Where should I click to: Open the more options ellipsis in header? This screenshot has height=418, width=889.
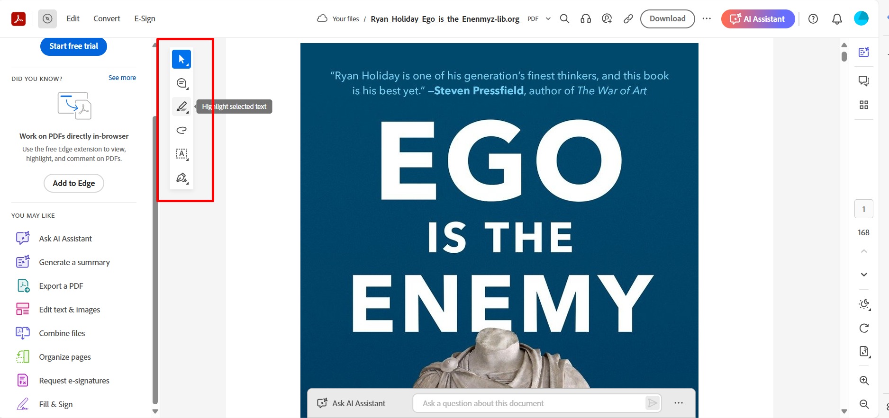pyautogui.click(x=707, y=19)
